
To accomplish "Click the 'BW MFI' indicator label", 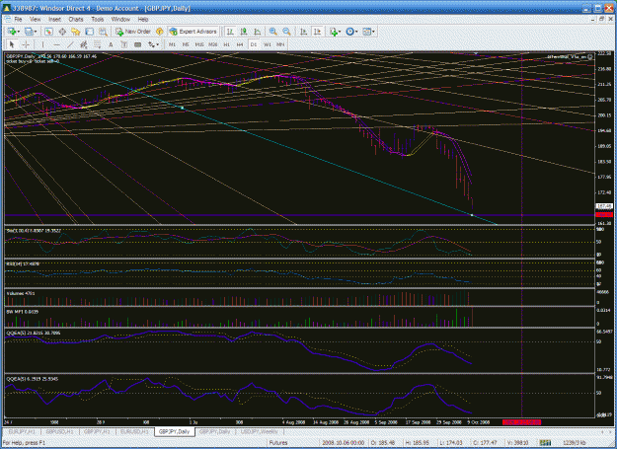I will tap(23, 312).
